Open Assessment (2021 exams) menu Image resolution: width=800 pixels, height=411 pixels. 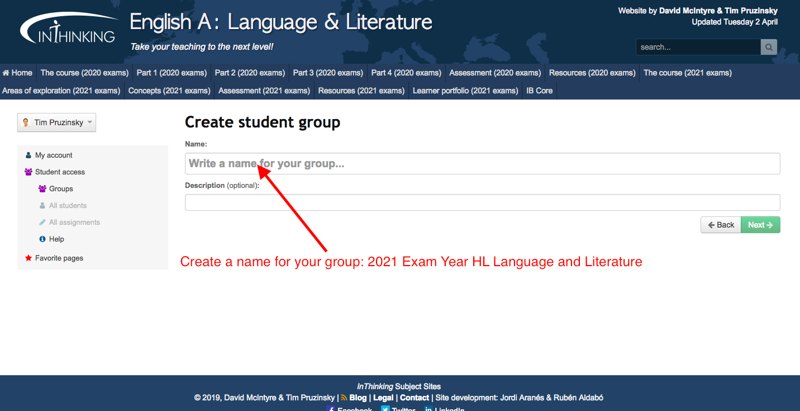264,91
